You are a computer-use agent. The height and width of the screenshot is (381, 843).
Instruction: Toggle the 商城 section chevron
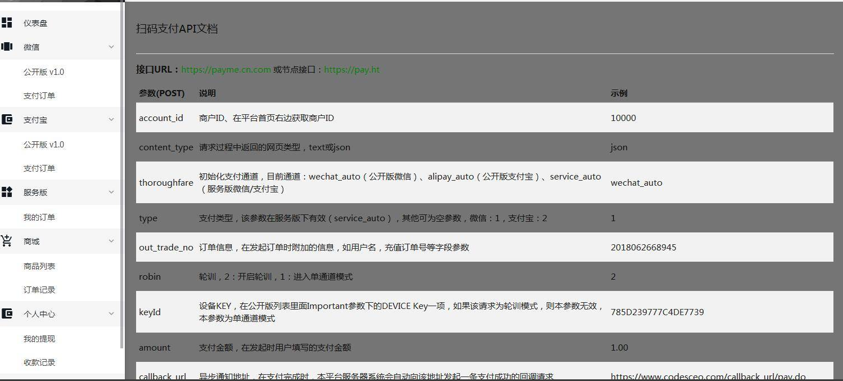[111, 241]
